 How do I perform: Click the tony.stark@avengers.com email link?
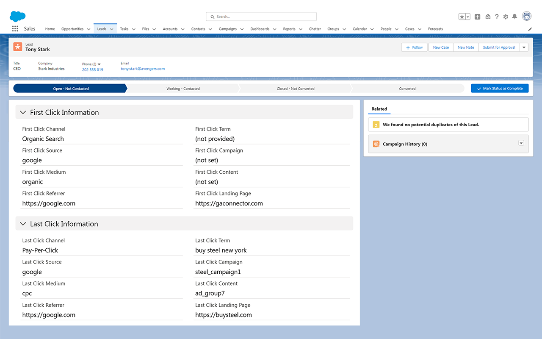pyautogui.click(x=143, y=69)
